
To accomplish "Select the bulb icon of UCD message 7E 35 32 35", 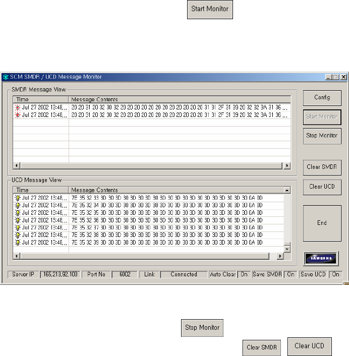I will (19, 213).
